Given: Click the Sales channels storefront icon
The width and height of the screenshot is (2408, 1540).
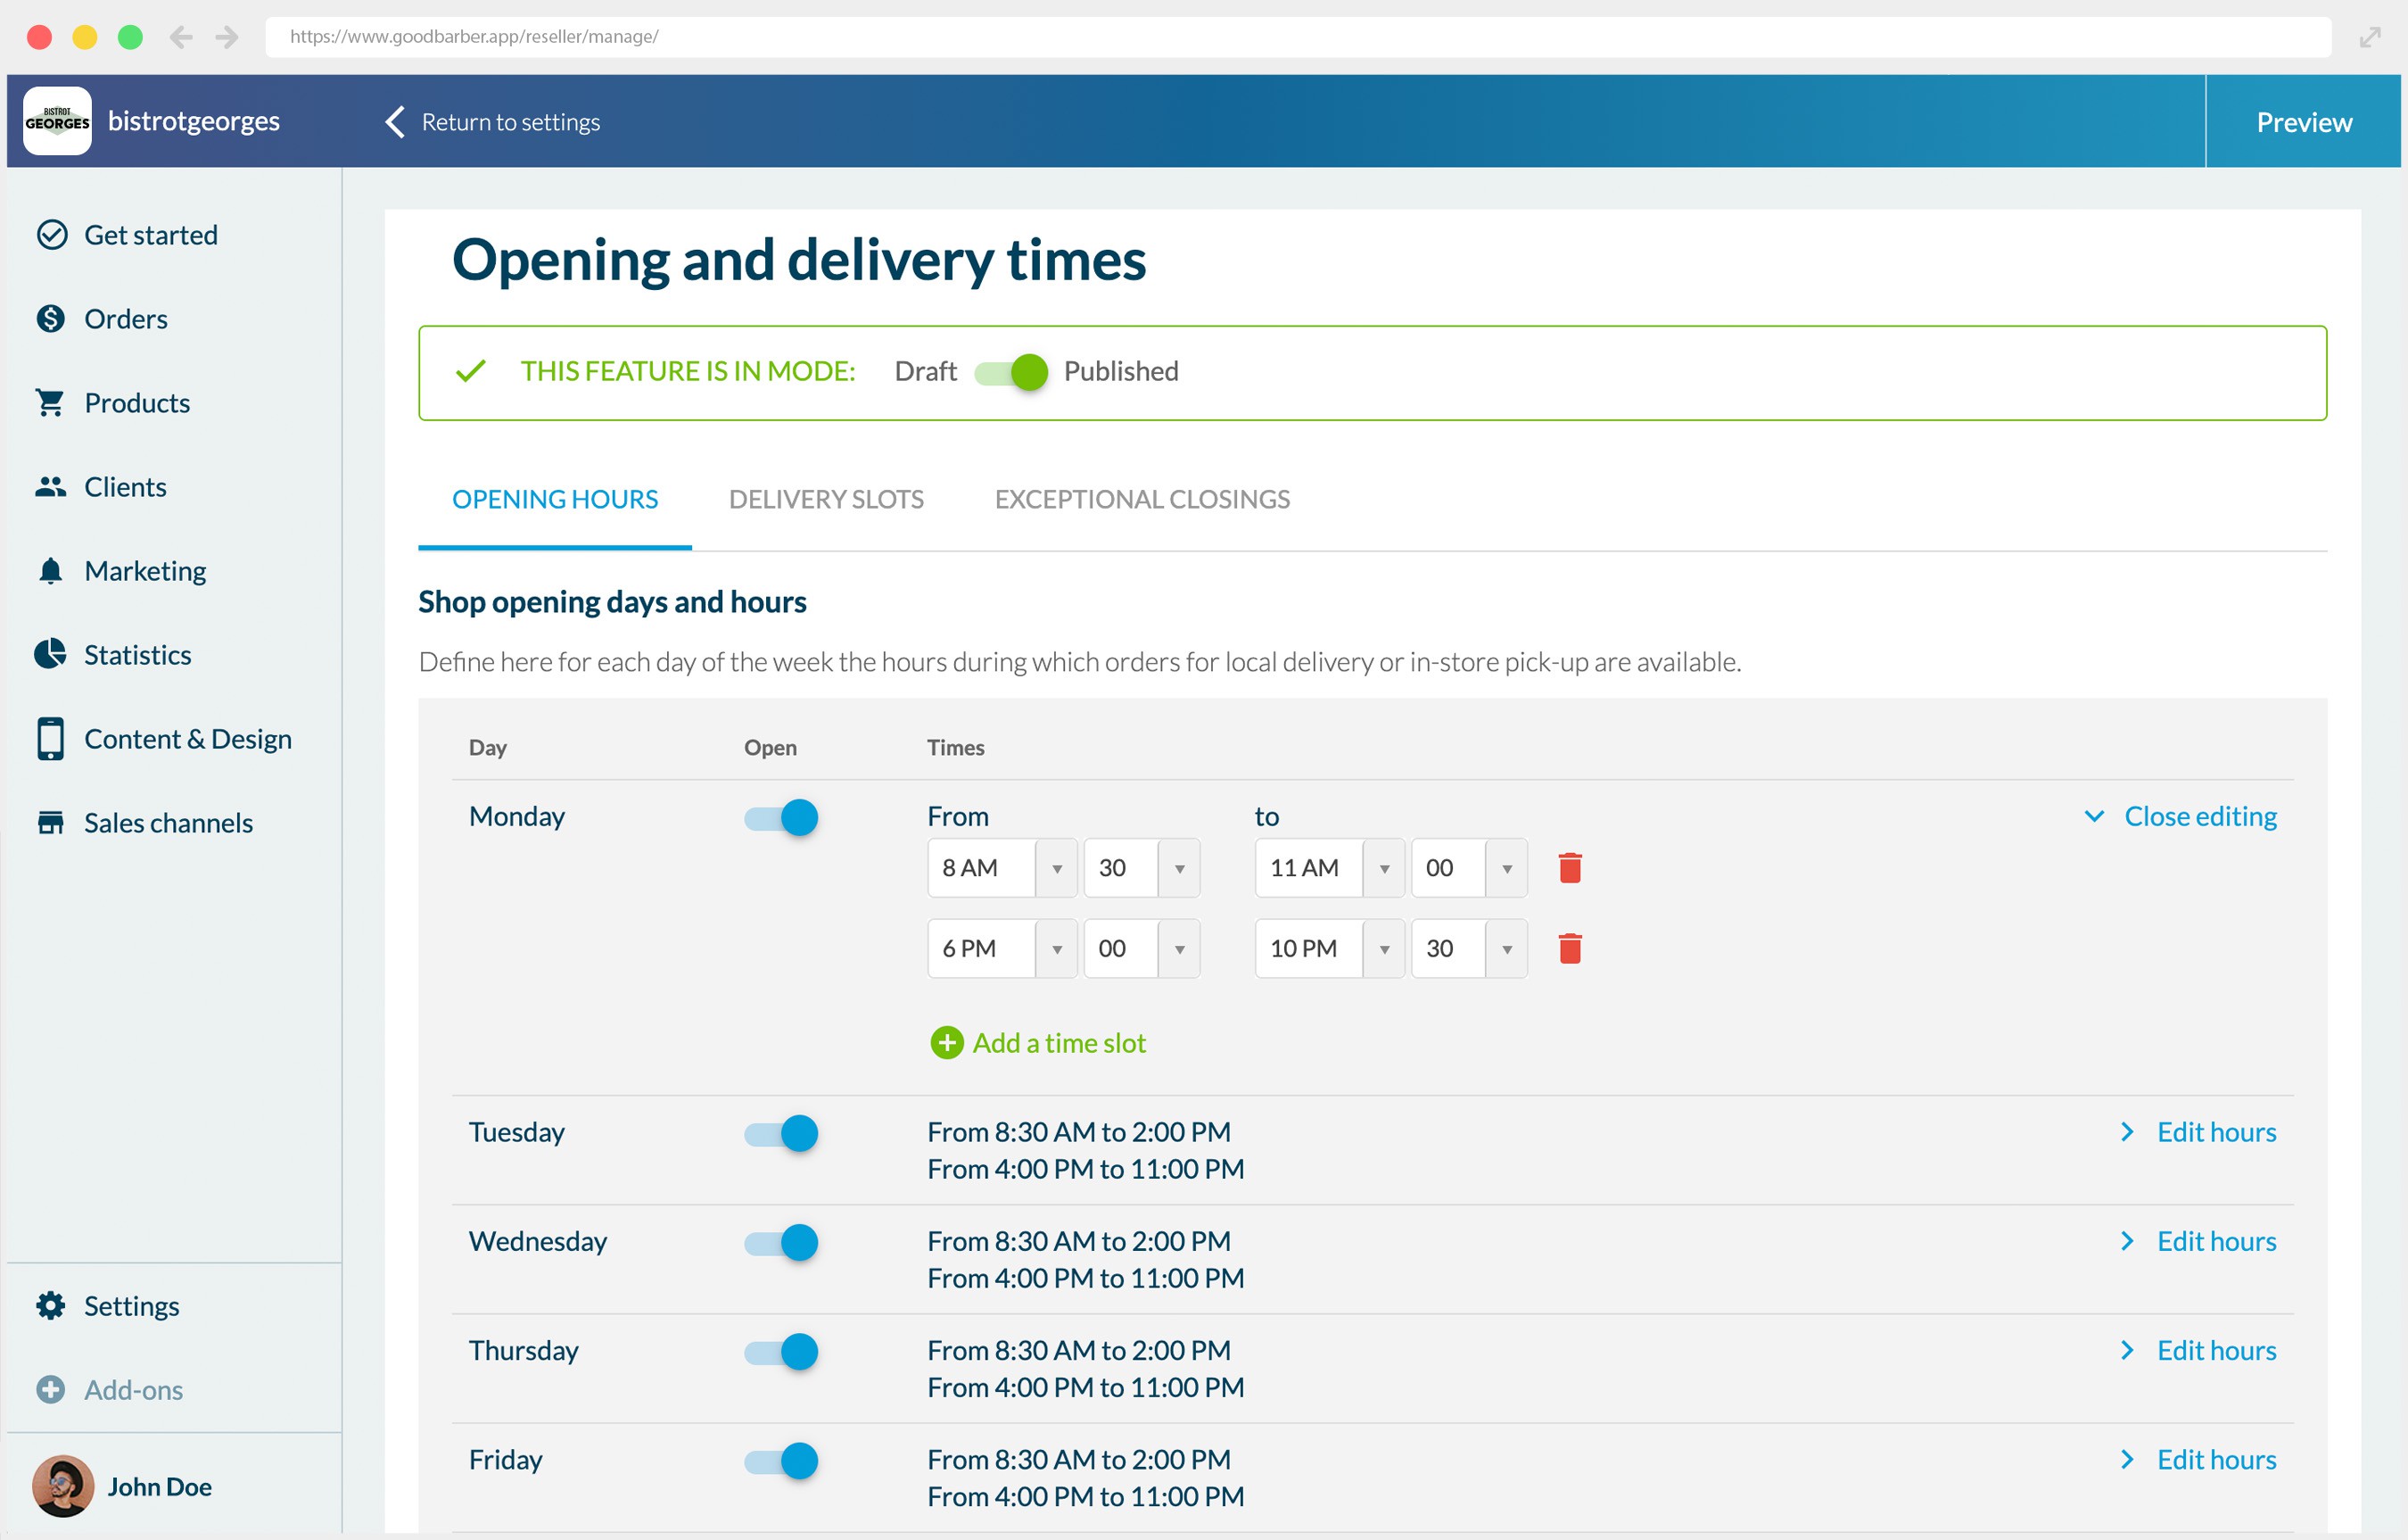Looking at the screenshot, I should (x=50, y=823).
